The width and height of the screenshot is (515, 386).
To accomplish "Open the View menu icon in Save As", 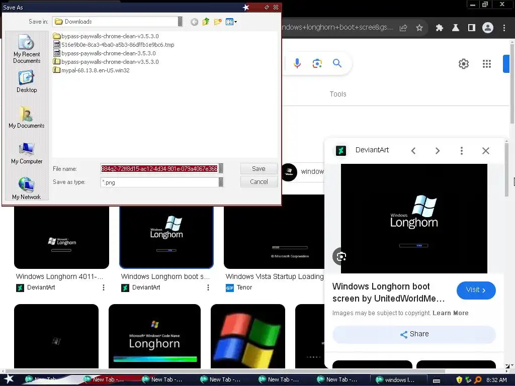I will point(231,22).
